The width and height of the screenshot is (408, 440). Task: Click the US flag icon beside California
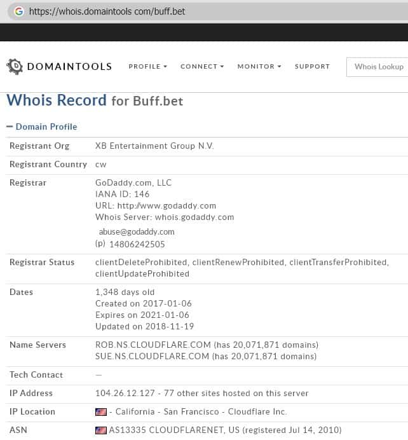pyautogui.click(x=100, y=412)
